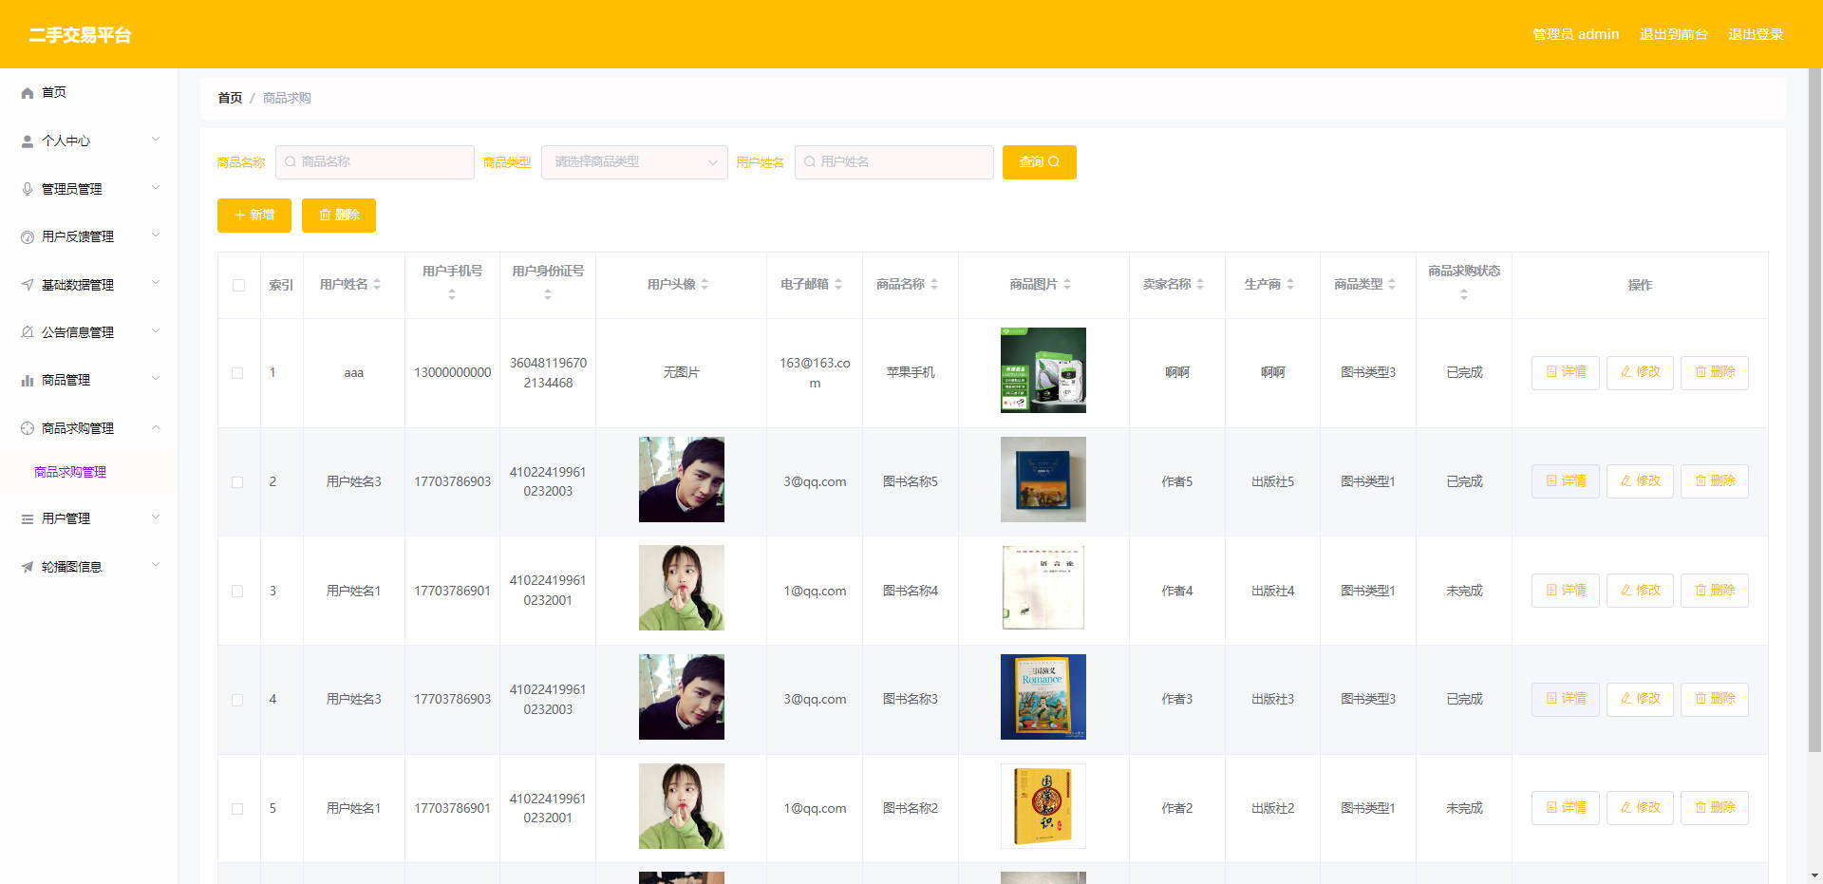This screenshot has height=884, width=1823.
Task: Sort by 用户姓名 column arrows
Action: pyautogui.click(x=377, y=284)
